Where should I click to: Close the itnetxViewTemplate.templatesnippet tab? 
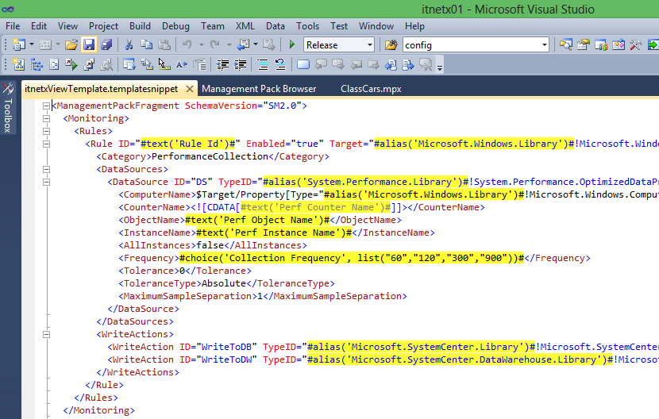pos(189,88)
